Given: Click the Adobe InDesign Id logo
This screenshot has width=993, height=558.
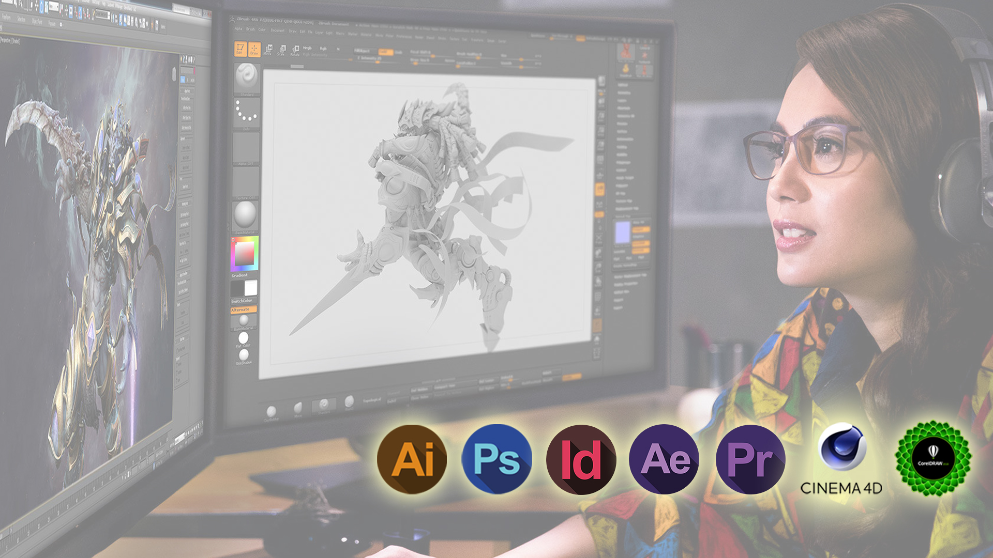Looking at the screenshot, I should [581, 459].
